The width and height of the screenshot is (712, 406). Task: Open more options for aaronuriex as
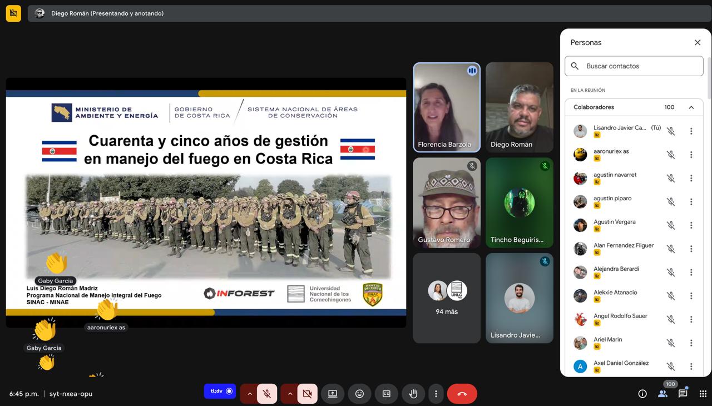coord(691,155)
